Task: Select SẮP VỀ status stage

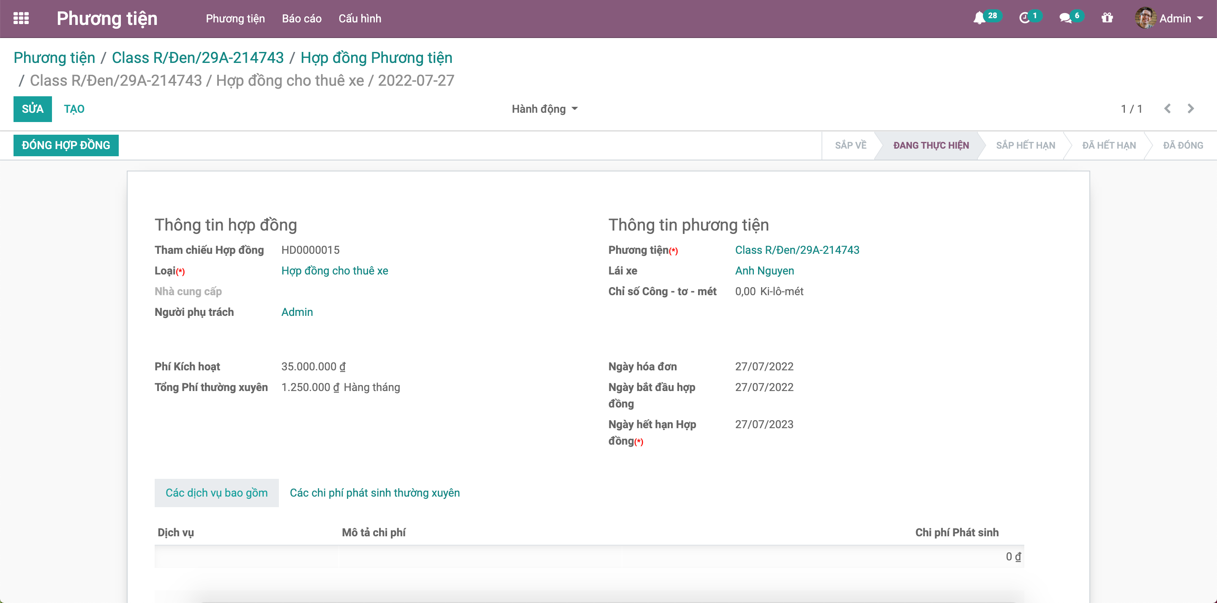Action: tap(850, 145)
